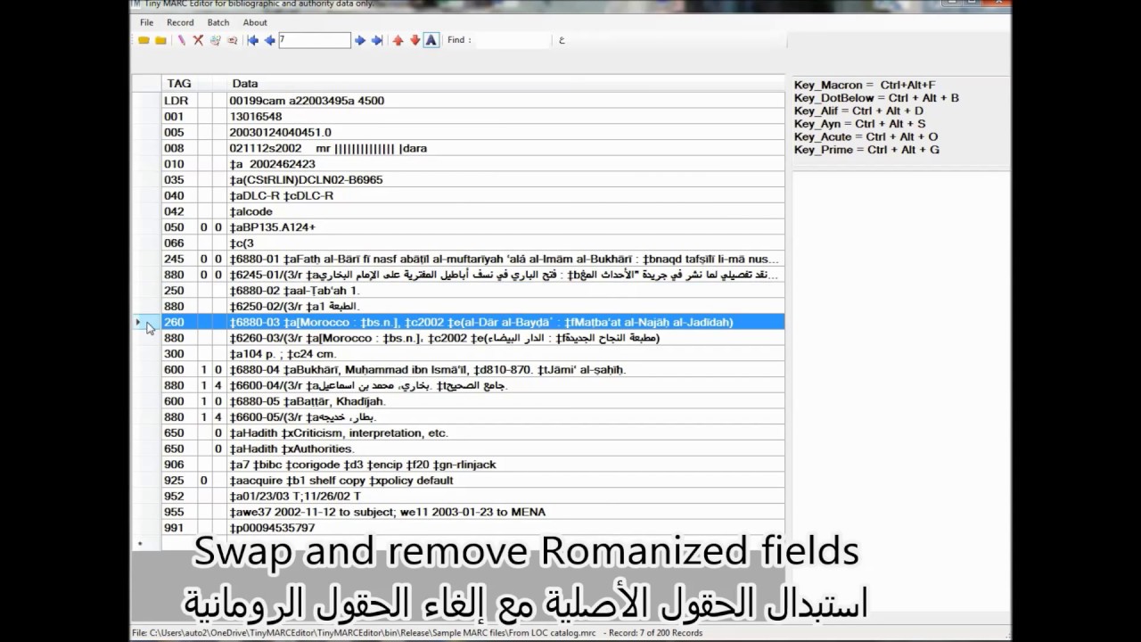The width and height of the screenshot is (1141, 642).
Task: Select the 001 data cell 13016548
Action: pyautogui.click(x=505, y=117)
